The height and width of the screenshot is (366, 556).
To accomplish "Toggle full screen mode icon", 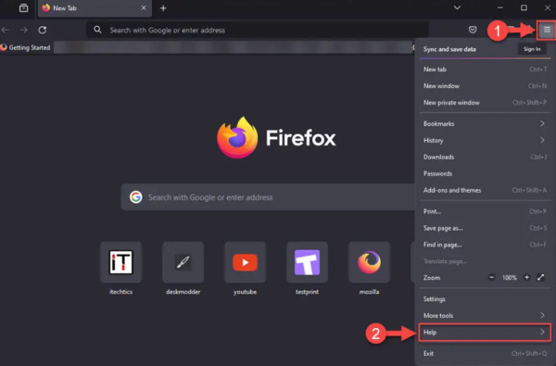I will click(540, 277).
